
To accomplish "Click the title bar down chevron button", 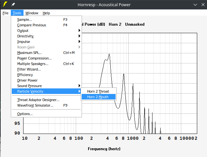I will (195, 5).
